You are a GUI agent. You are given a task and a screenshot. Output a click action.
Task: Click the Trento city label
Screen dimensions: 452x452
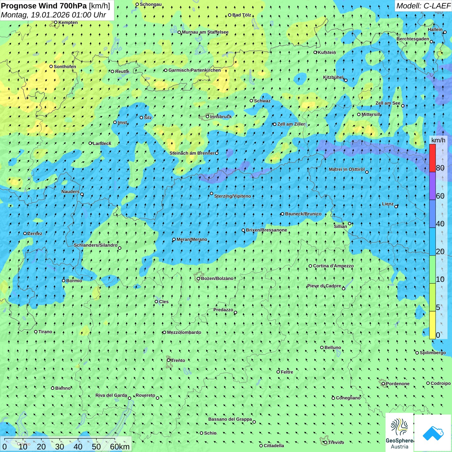(178, 360)
